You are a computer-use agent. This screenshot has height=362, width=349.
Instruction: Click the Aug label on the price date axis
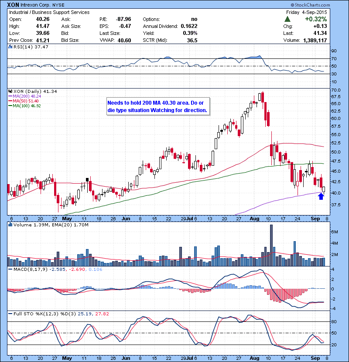point(253,218)
